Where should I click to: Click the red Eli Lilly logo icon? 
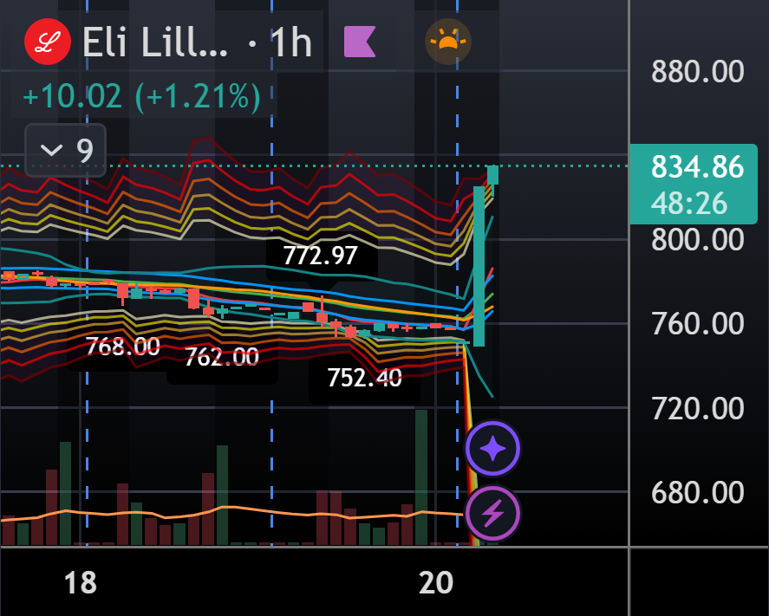[47, 42]
